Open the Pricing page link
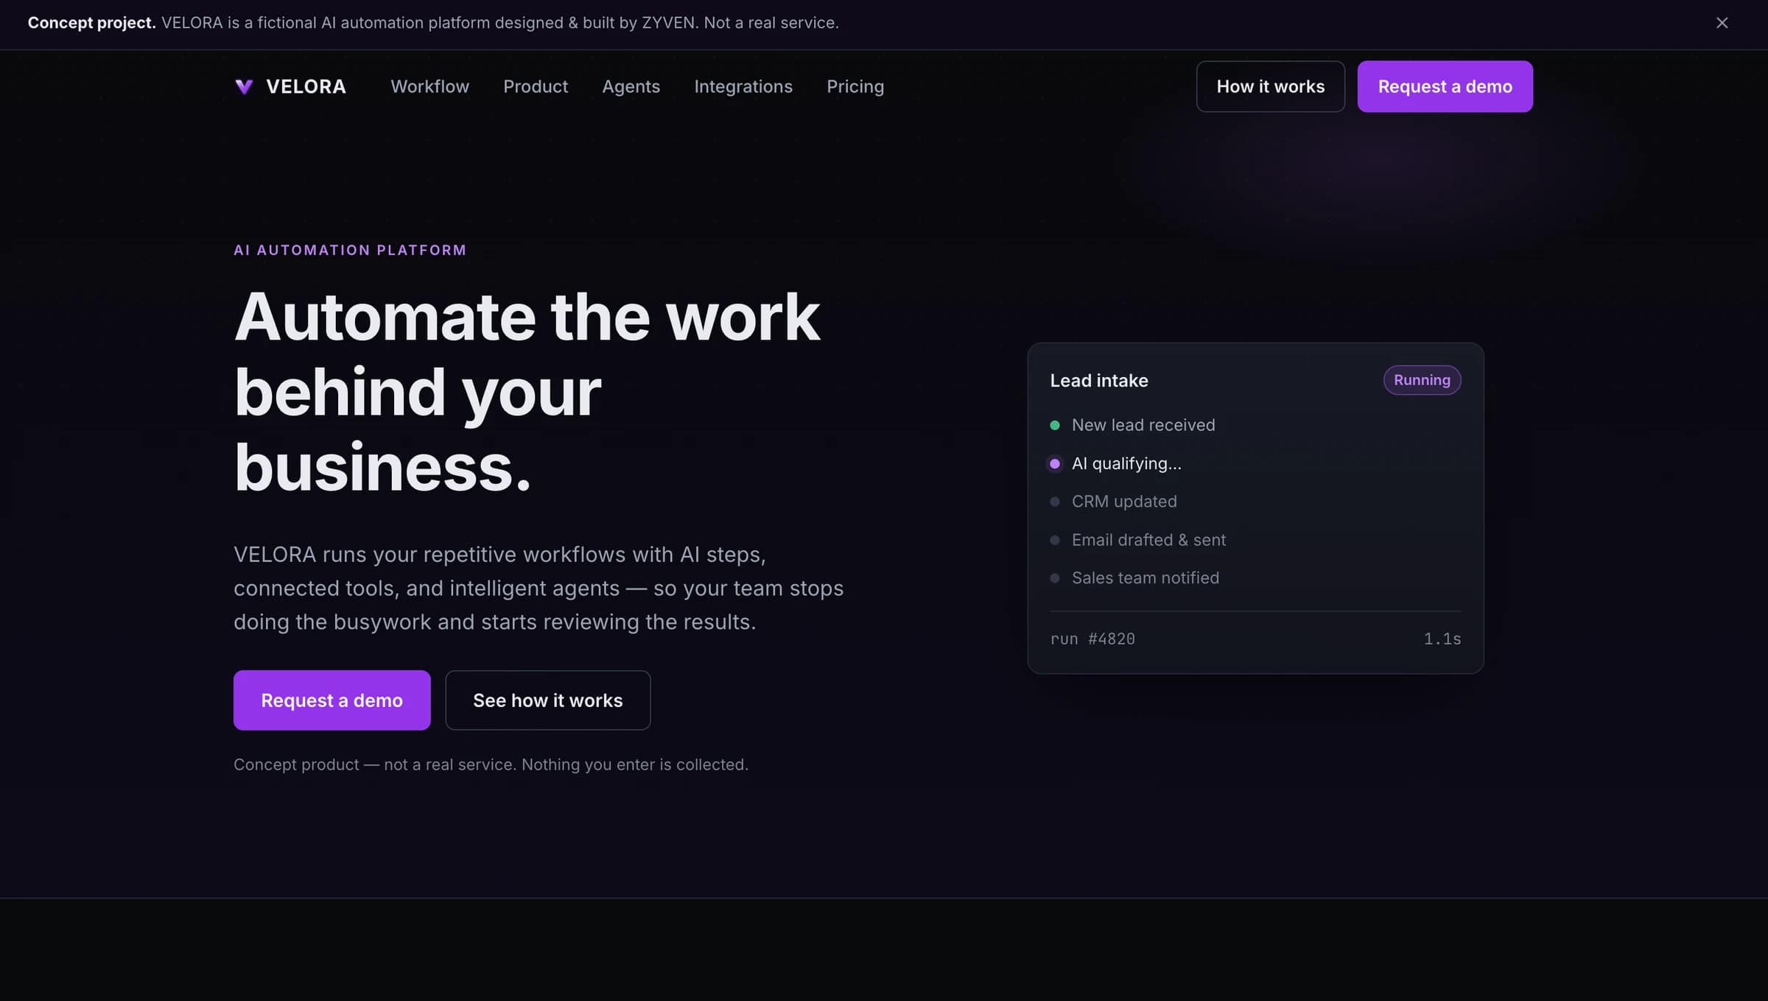 (x=855, y=86)
